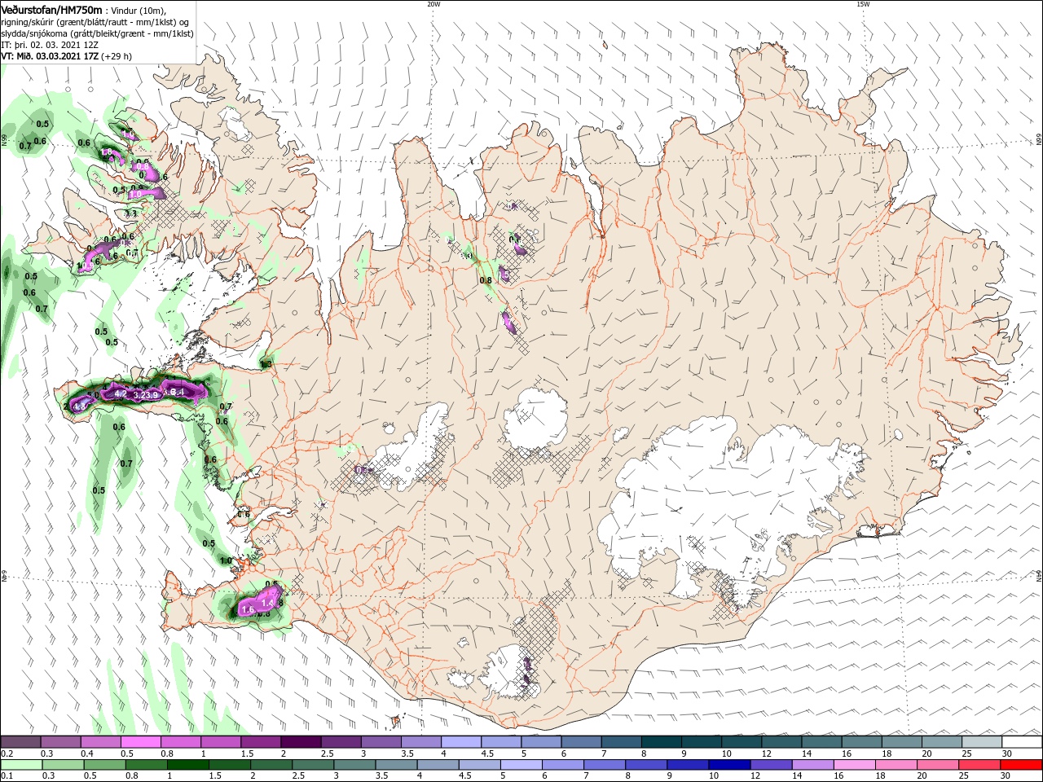Click the 'rigning/skúrir' legend description line
This screenshot has width=1043, height=782.
[x=95, y=21]
